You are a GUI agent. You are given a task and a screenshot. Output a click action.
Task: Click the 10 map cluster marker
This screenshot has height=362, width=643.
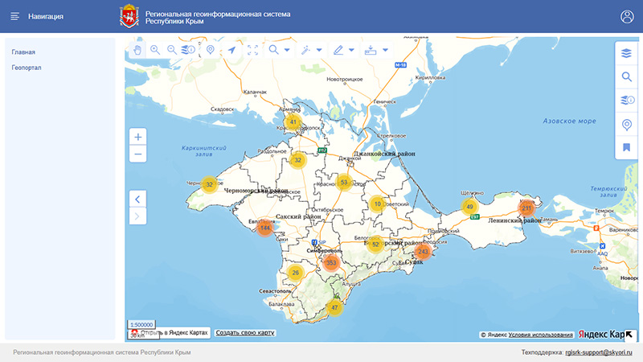pyautogui.click(x=377, y=204)
